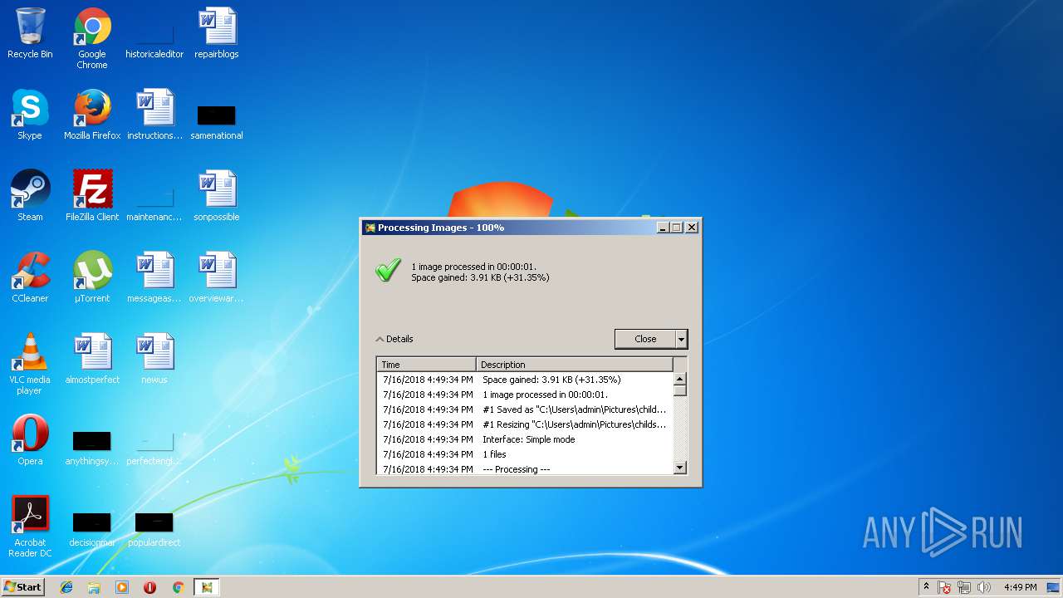Open Acrobat Reader DC shortcut
This screenshot has width=1063, height=598.
pyautogui.click(x=30, y=527)
